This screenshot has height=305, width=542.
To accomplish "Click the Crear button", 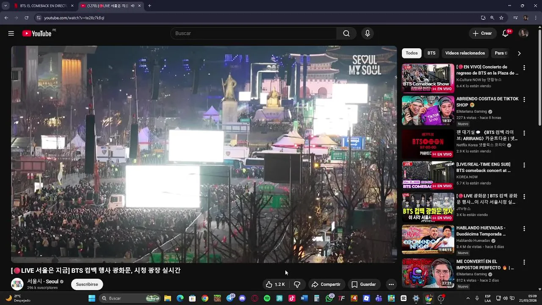I will [x=482, y=33].
